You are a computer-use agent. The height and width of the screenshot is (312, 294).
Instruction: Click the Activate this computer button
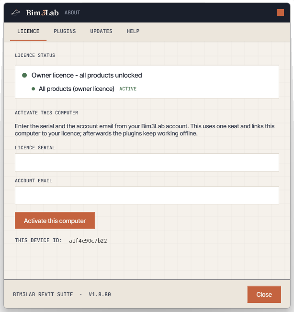click(55, 221)
